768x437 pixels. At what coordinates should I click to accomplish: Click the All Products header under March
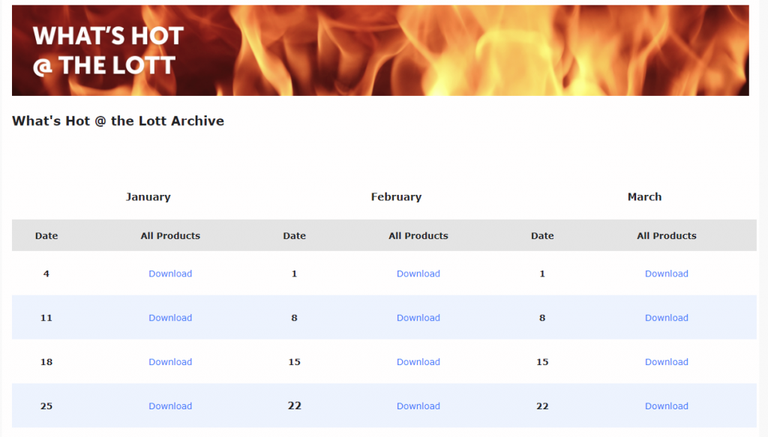coord(666,235)
